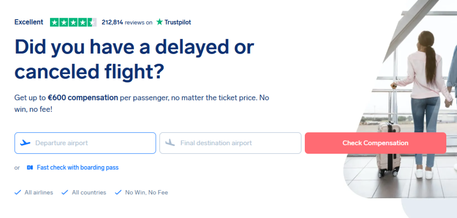Click the checkmark beside All countries
The image size is (457, 218).
(65, 193)
